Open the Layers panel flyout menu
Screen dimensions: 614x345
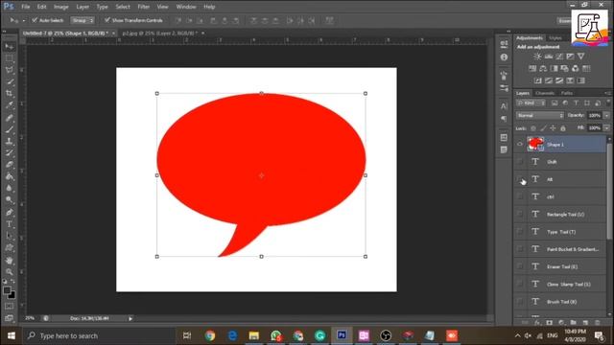[x=607, y=93]
